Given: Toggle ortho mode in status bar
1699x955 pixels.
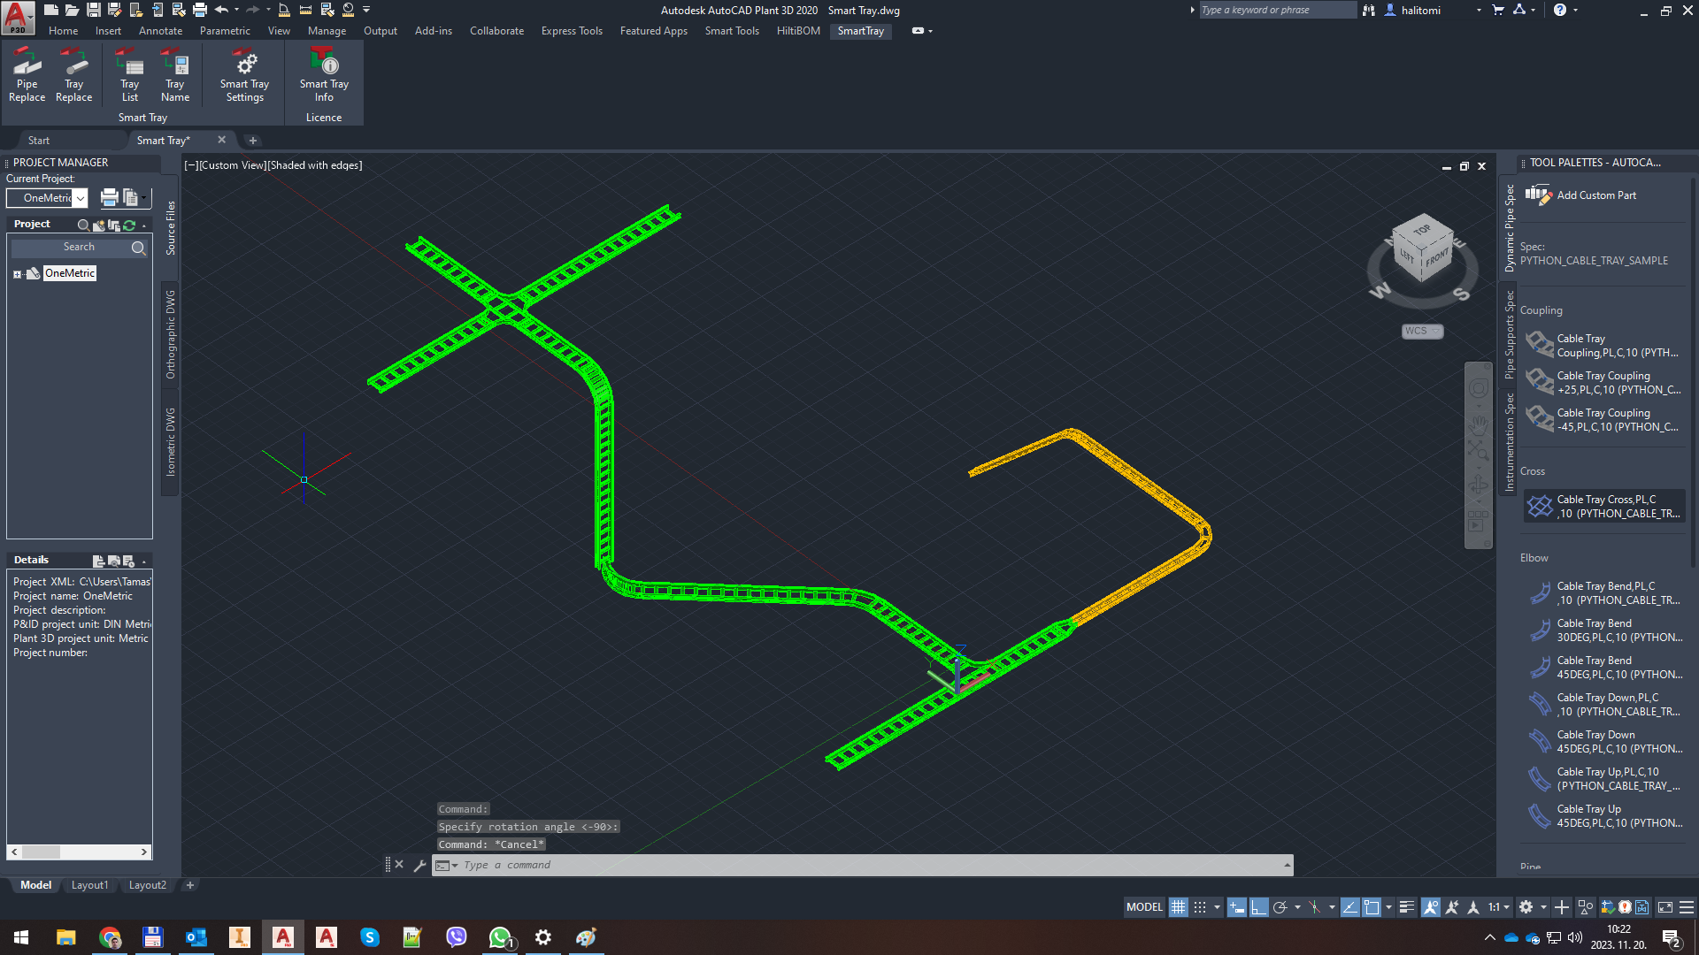Looking at the screenshot, I should click(1258, 907).
